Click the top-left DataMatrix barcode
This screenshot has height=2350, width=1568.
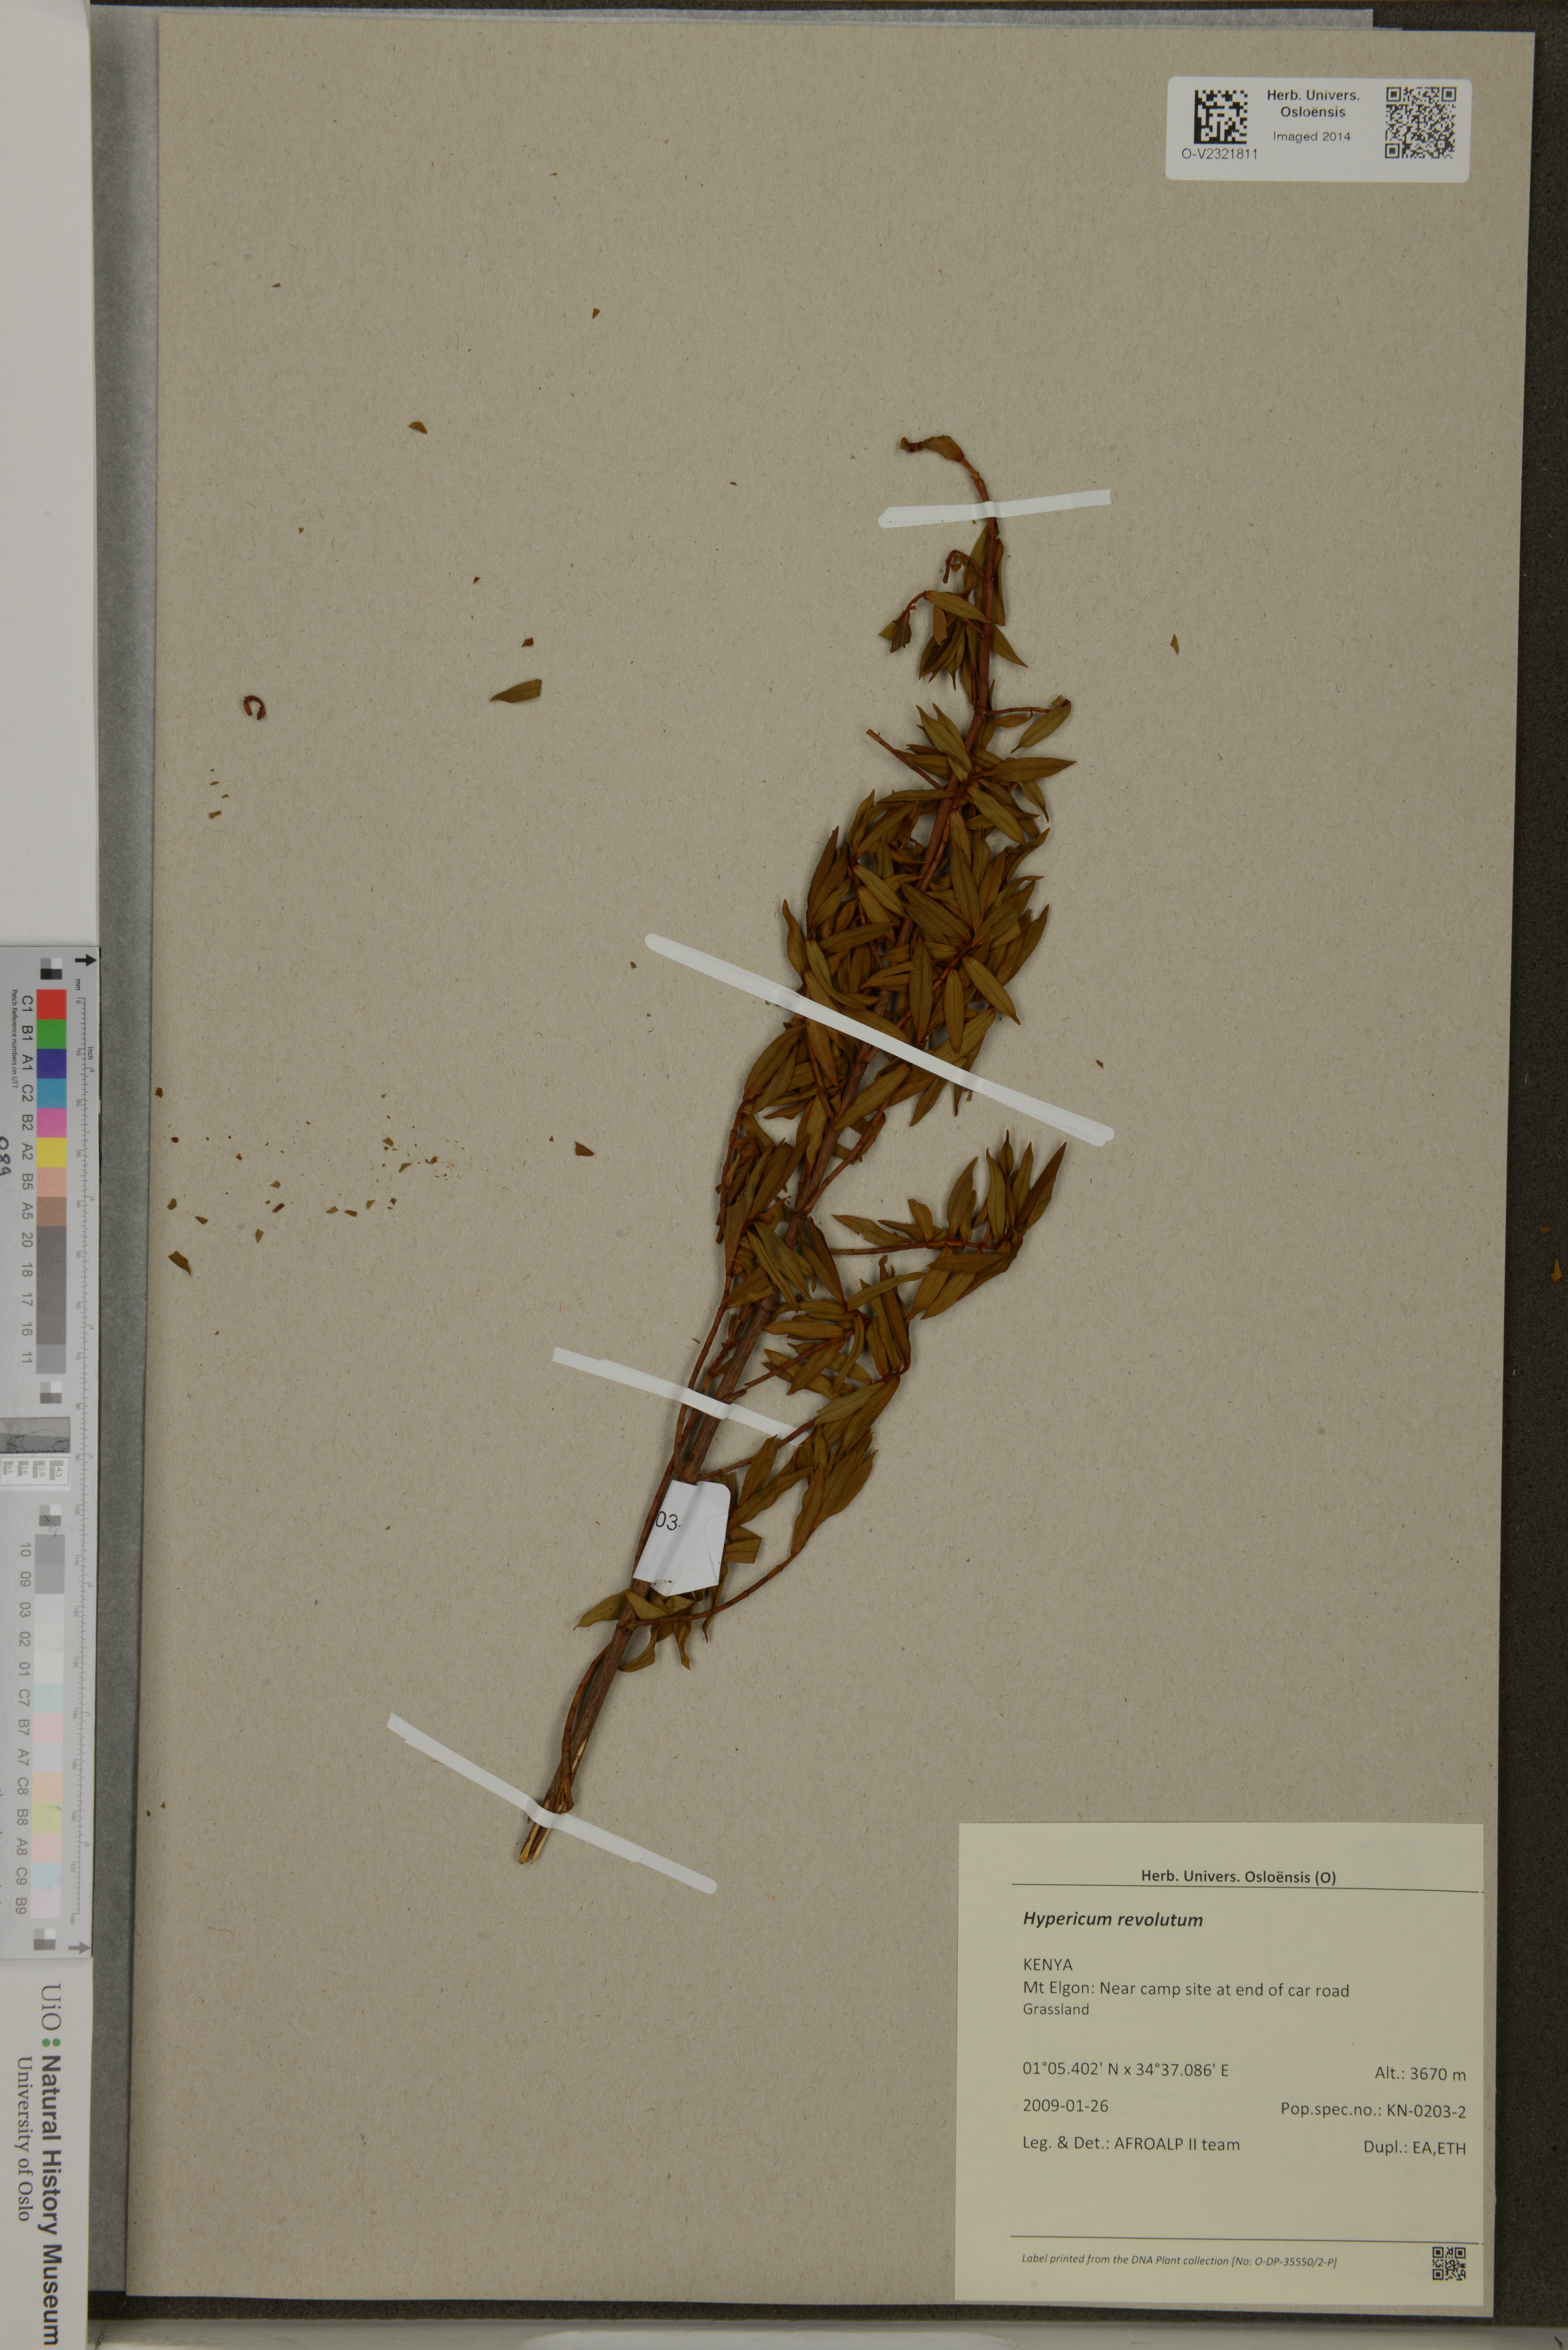pos(1221,117)
